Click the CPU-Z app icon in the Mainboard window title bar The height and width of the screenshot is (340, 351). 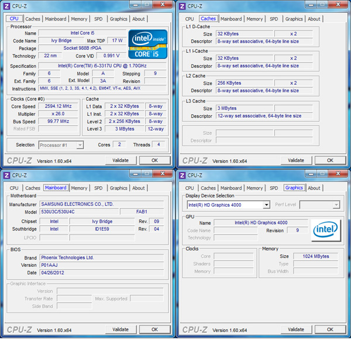[6, 175]
